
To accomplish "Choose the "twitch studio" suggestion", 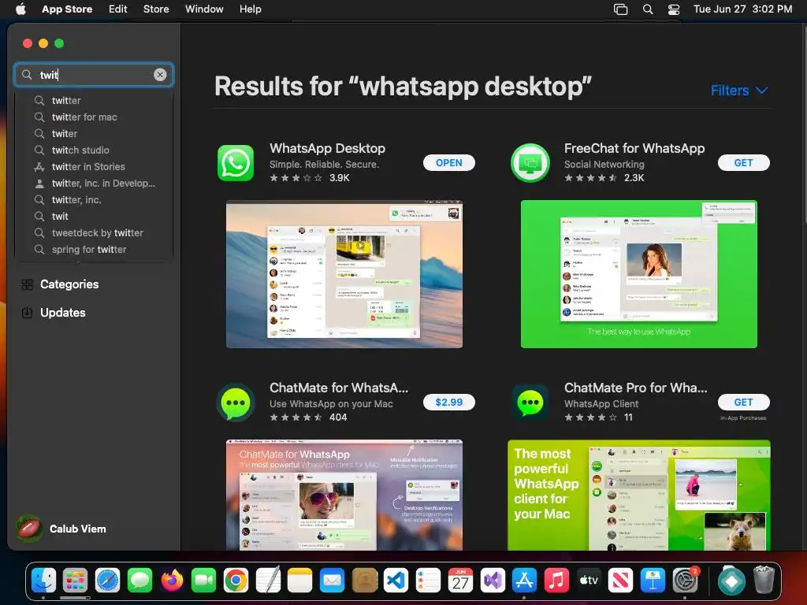I will point(94,150).
